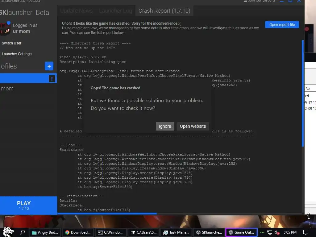Switch to Chrome Downloads taskbar item

[78, 232]
